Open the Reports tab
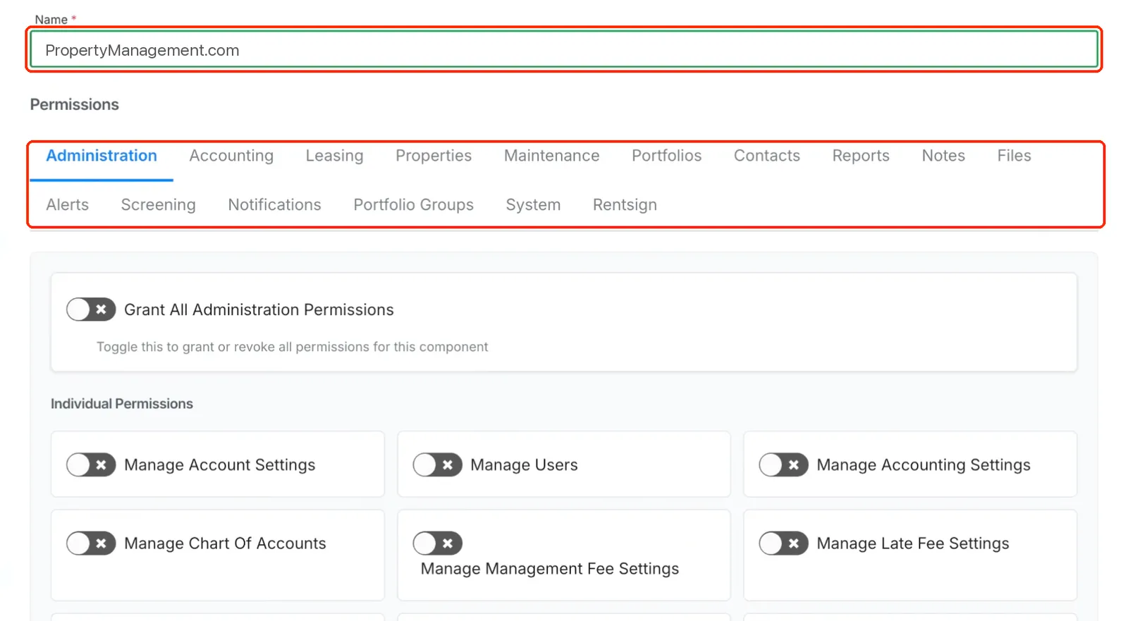Screen dimensions: 1128x621 tap(861, 156)
